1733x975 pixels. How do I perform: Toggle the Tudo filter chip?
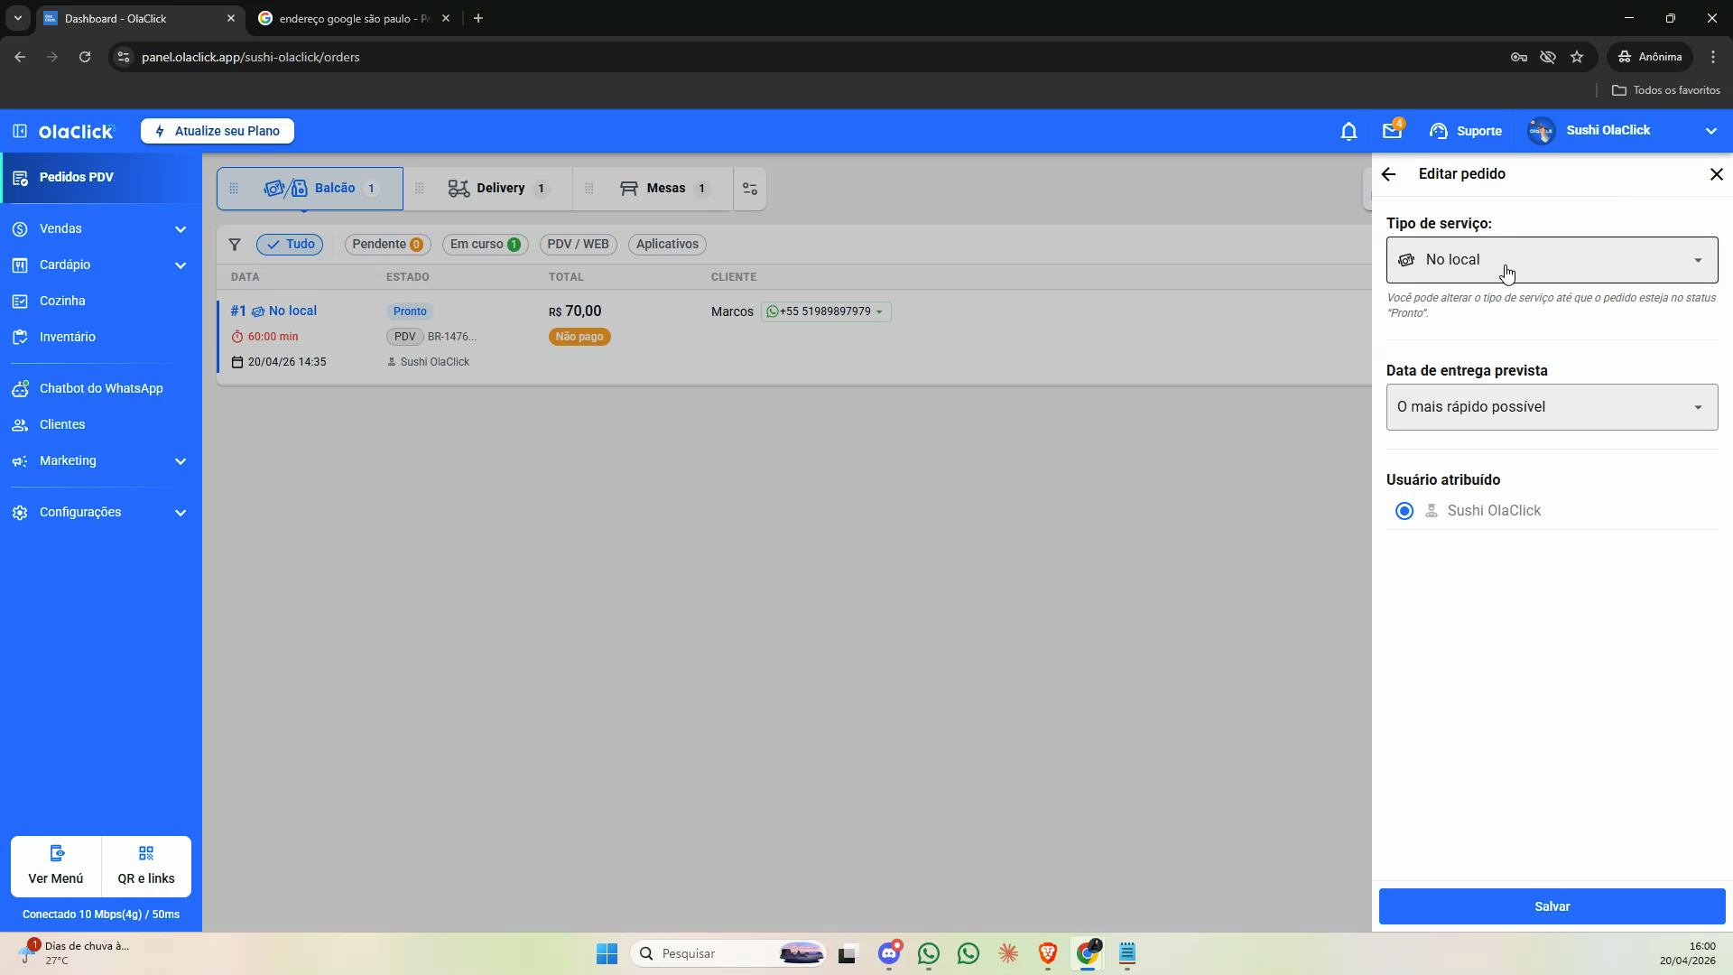coord(290,245)
